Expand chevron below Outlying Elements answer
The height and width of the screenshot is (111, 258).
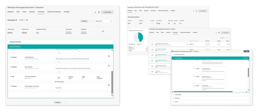[59, 62]
